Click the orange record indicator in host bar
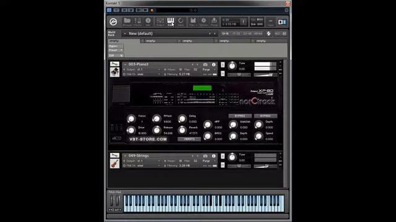This screenshot has width=396, height=222. (x=152, y=10)
